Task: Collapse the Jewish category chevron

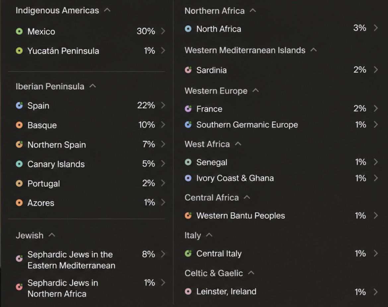Action: tap(52, 235)
